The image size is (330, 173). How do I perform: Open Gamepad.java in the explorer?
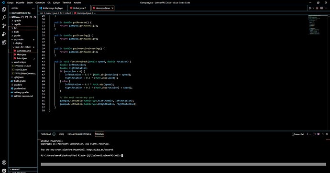(23, 51)
